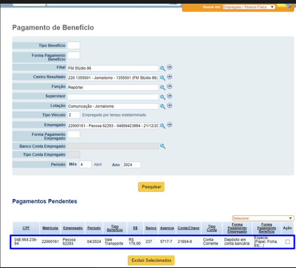The width and height of the screenshot is (296, 268).
Task: Click the Excluir Selecionados button
Action: (x=151, y=260)
